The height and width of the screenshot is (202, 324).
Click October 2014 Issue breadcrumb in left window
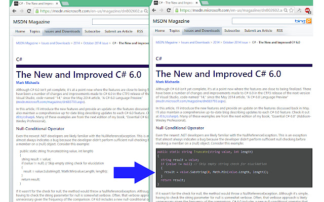click(x=96, y=43)
